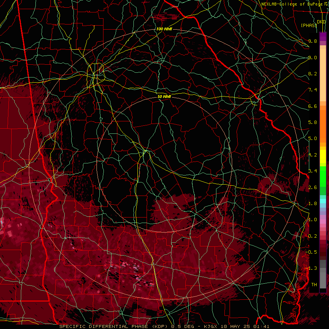
Task: Click the KJGX radar site identifier
Action: coord(210,326)
